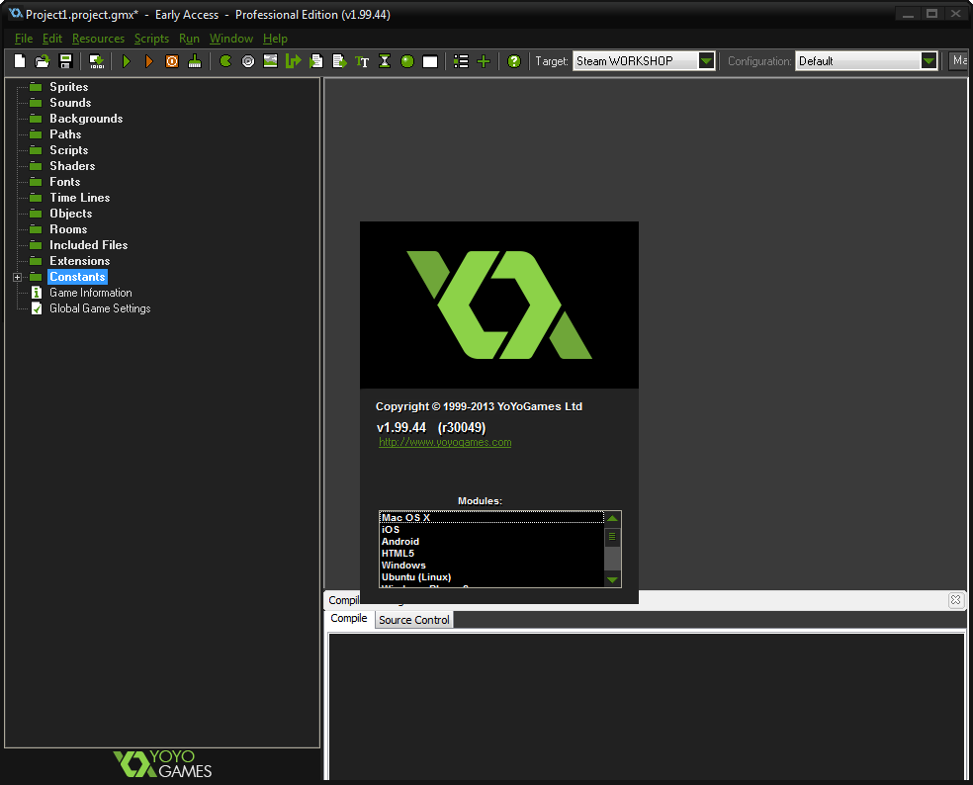The width and height of the screenshot is (973, 785).
Task: Click the modules list scrollbar thumb
Action: [x=612, y=536]
